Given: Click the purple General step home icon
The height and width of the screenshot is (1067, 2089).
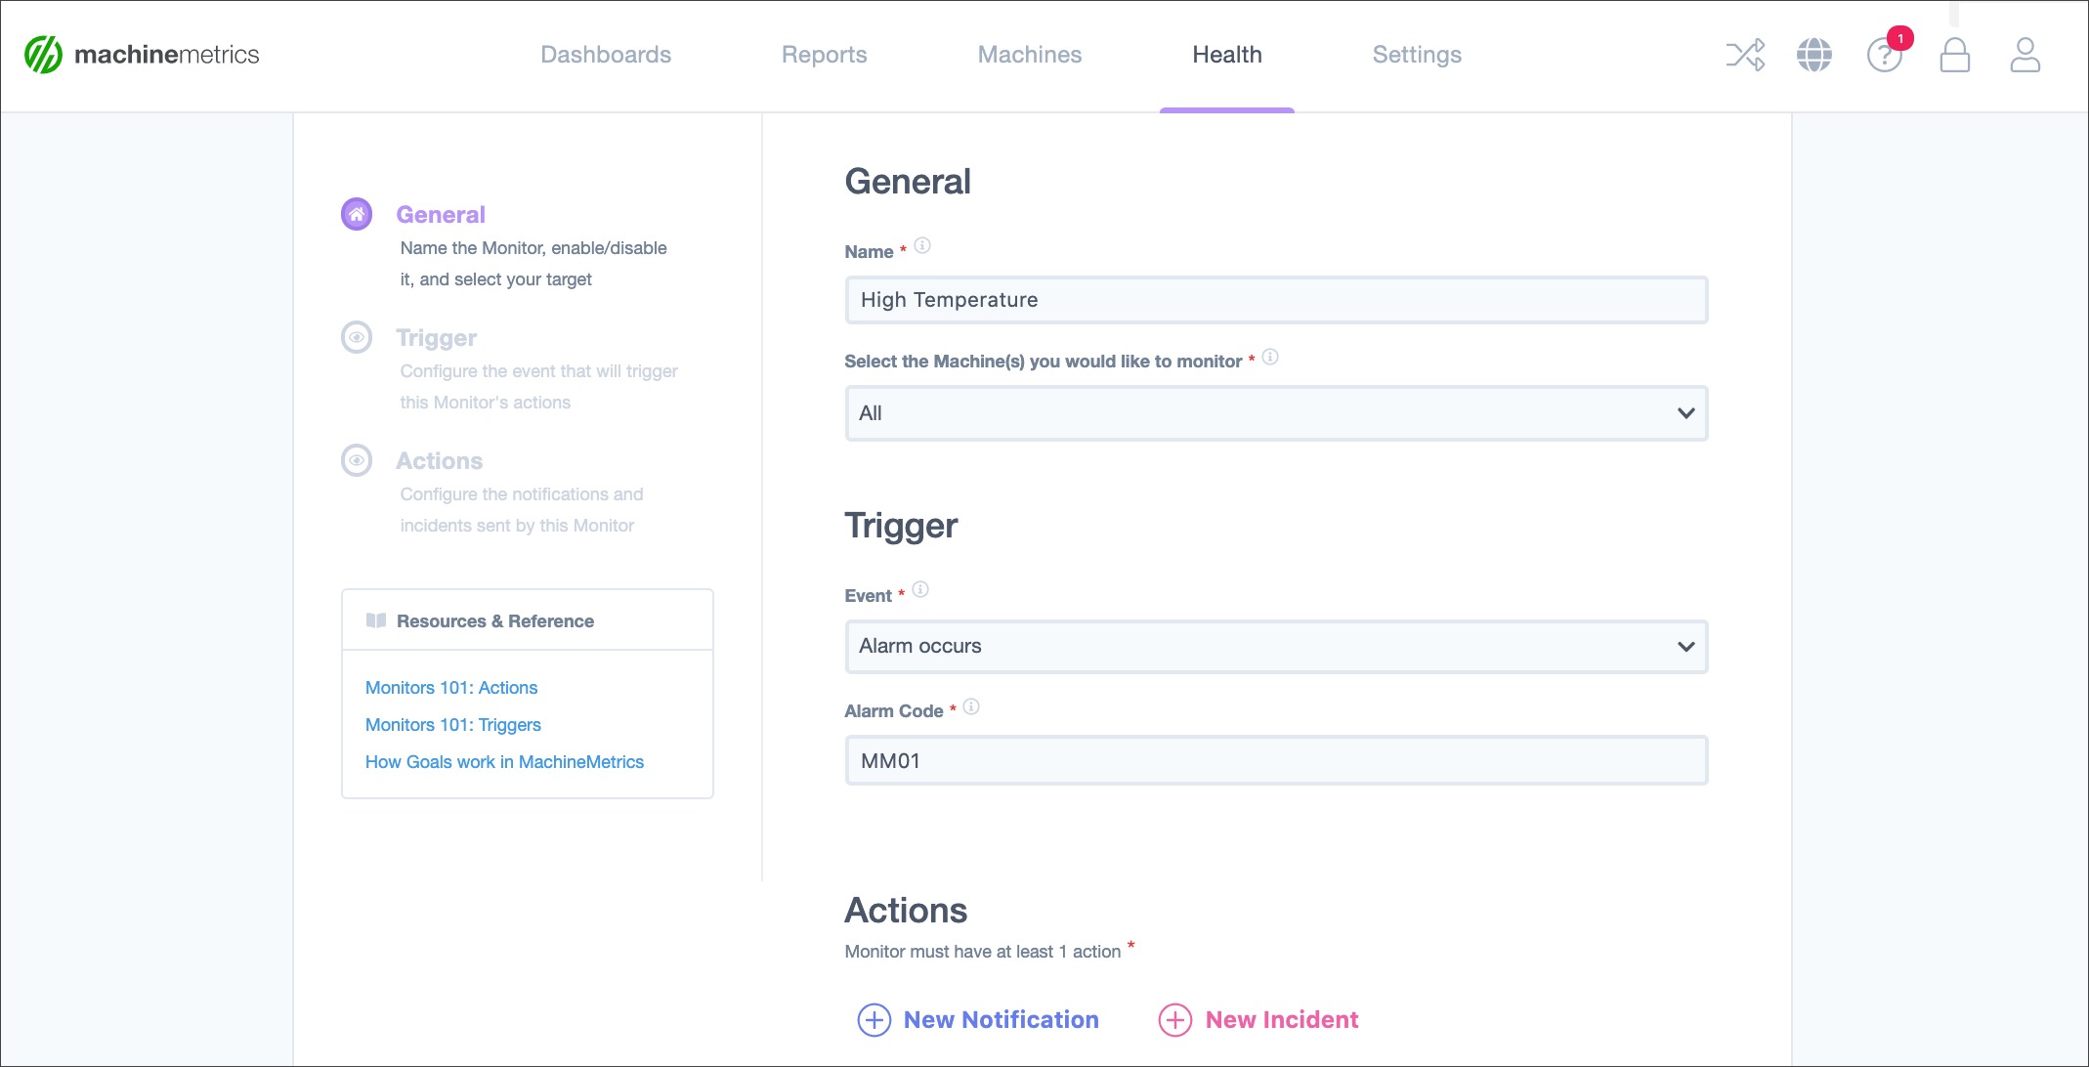Looking at the screenshot, I should coord(357,214).
